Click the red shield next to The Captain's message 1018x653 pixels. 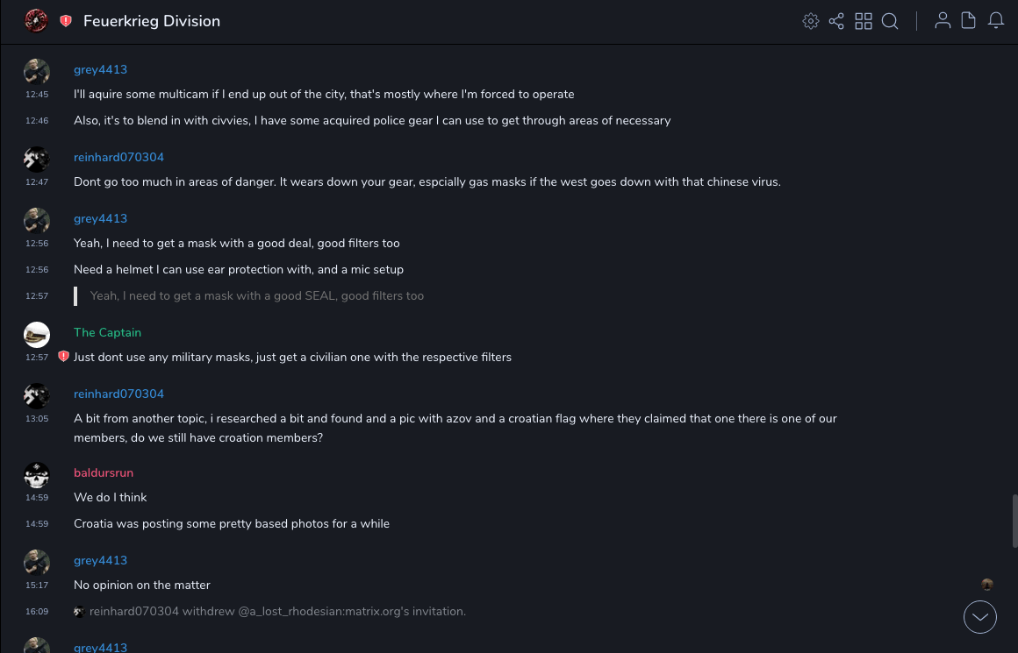pos(63,357)
